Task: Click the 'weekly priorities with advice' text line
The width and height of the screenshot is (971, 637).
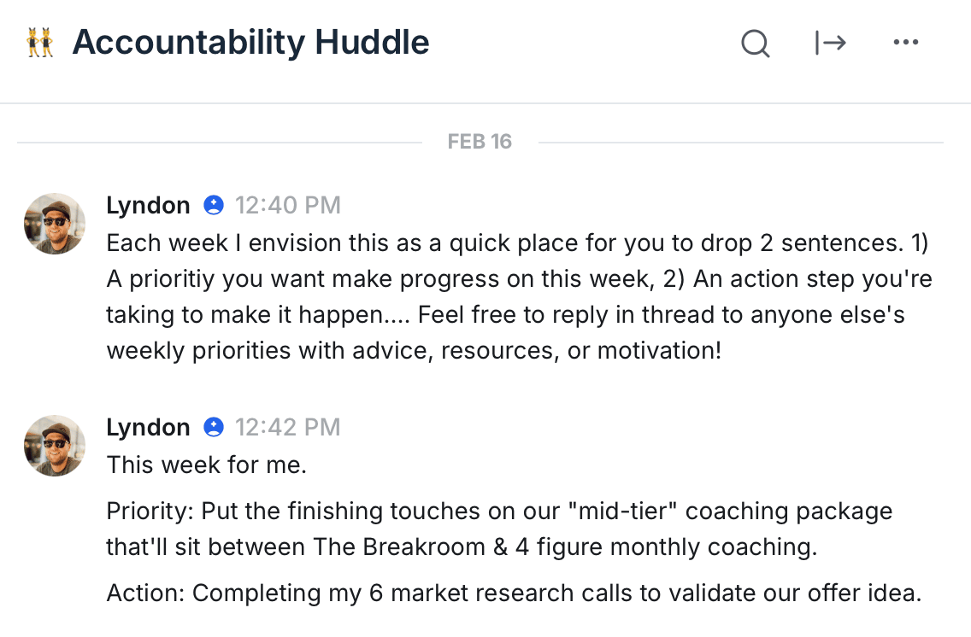Action: (x=414, y=351)
